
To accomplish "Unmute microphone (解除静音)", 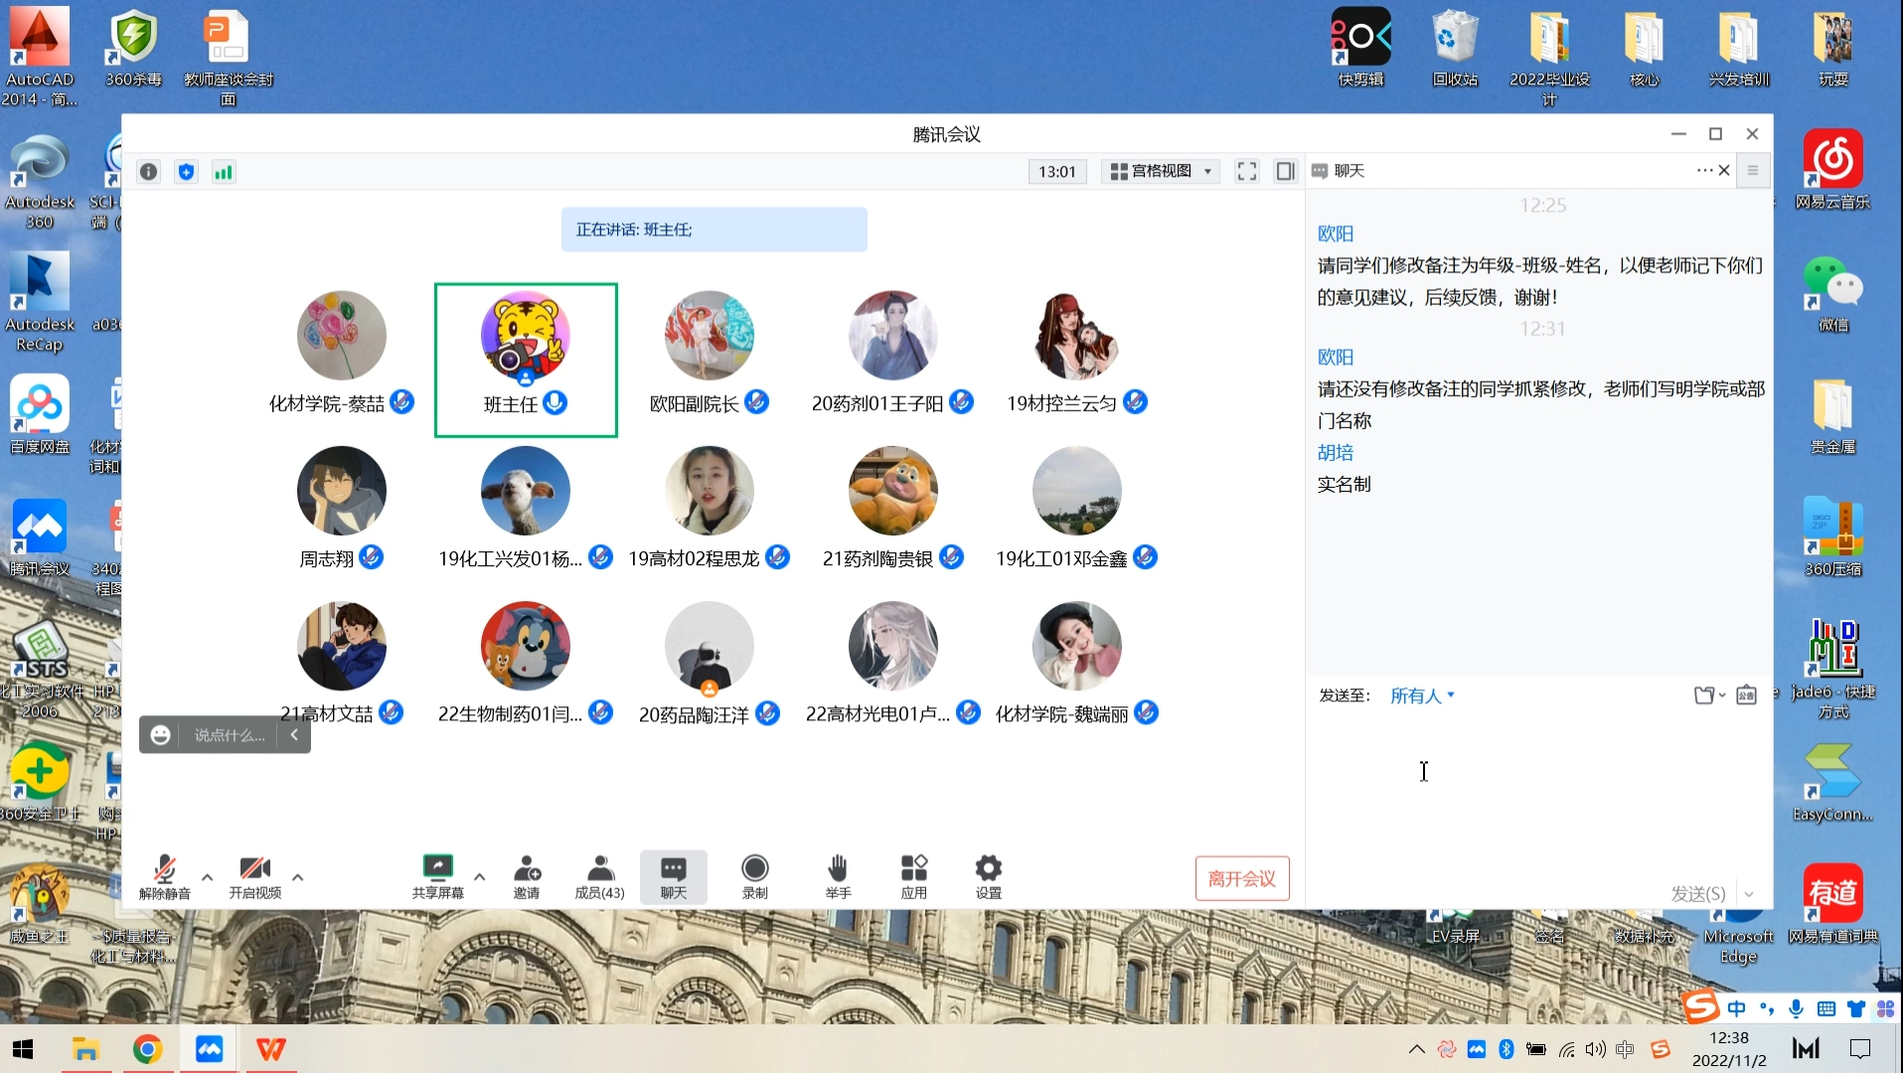I will (x=165, y=876).
